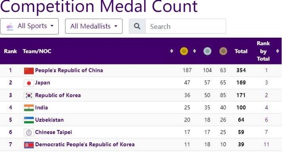This screenshot has height=153, width=282.
Task: Click the Total column header
Action: click(241, 51)
